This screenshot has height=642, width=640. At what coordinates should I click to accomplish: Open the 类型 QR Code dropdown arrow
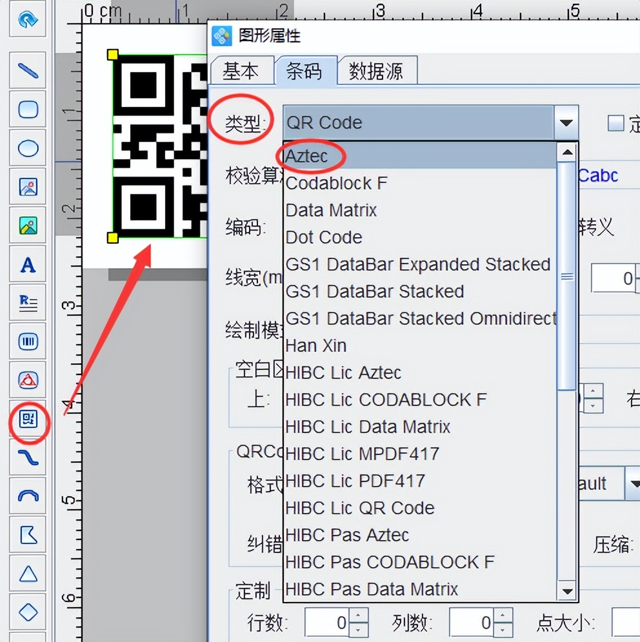(x=566, y=122)
